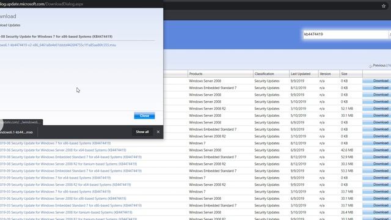
Task: Download the Embedded Standard 7 9/9/2019 0 KB update
Action: tap(376, 129)
